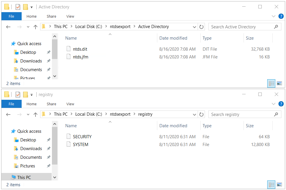The width and height of the screenshot is (286, 190).
Task: Switch registry window to large icons view
Action: coord(279,185)
